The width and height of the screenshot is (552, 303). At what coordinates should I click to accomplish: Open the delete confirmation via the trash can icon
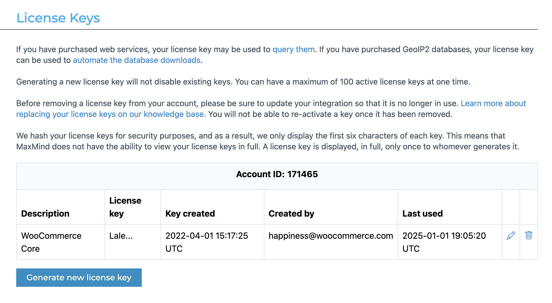(x=529, y=235)
